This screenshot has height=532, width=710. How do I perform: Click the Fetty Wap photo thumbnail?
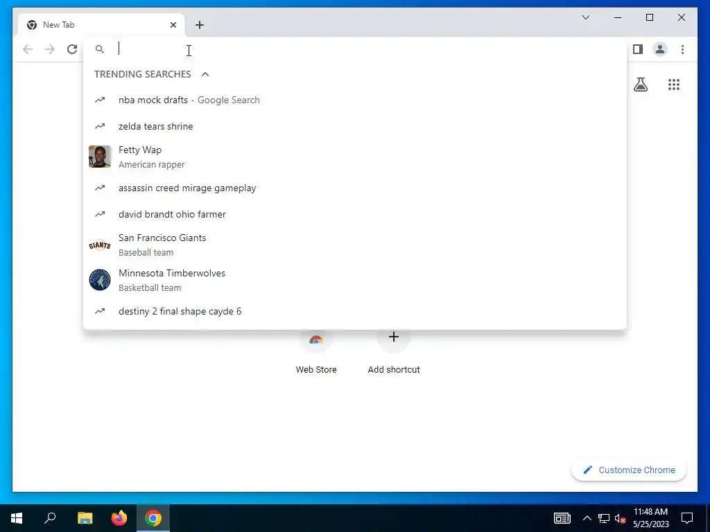coord(100,157)
